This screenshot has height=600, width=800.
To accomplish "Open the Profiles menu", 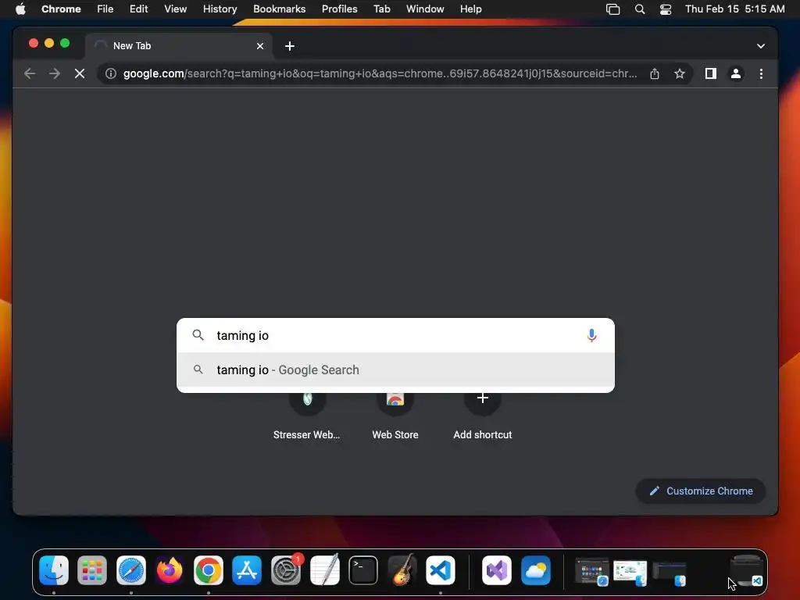I will (x=339, y=9).
